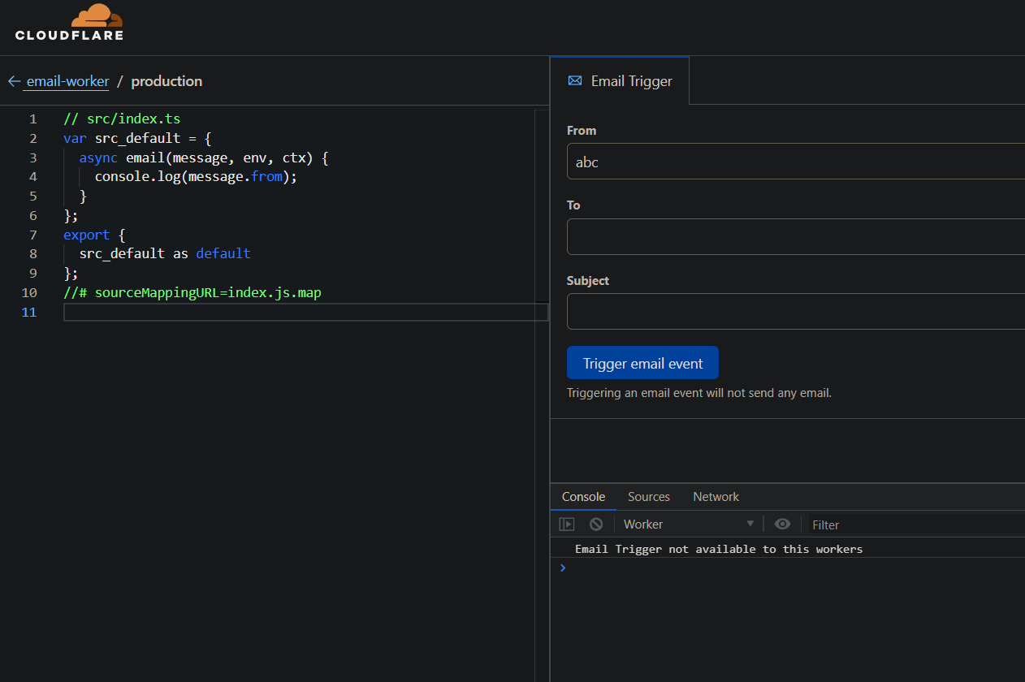Switch to the Console tab
Viewport: 1025px width, 682px height.
[x=583, y=497]
